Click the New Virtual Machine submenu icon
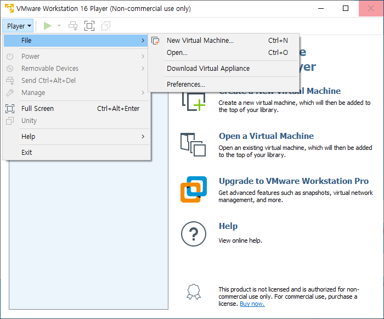384x319 pixels. 155,41
